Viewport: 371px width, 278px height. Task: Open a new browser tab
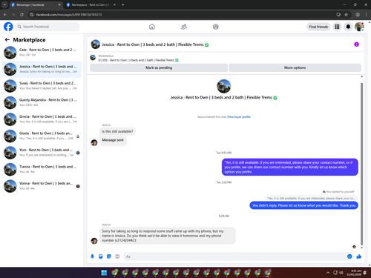pos(123,4)
